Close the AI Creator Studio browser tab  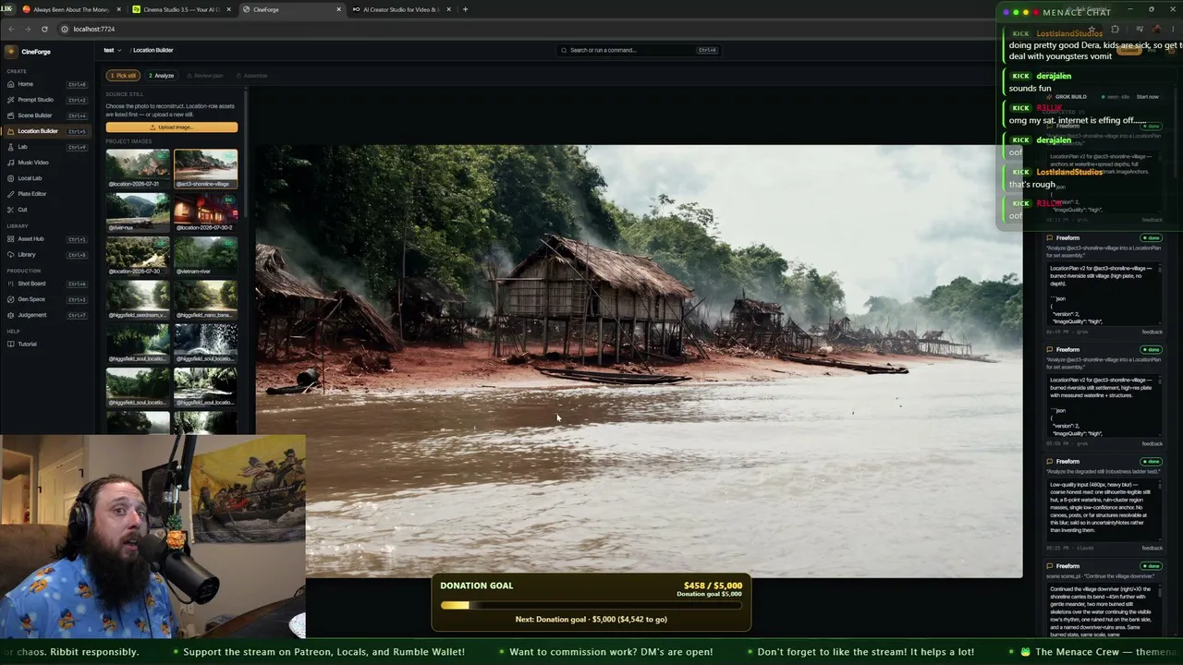point(448,9)
